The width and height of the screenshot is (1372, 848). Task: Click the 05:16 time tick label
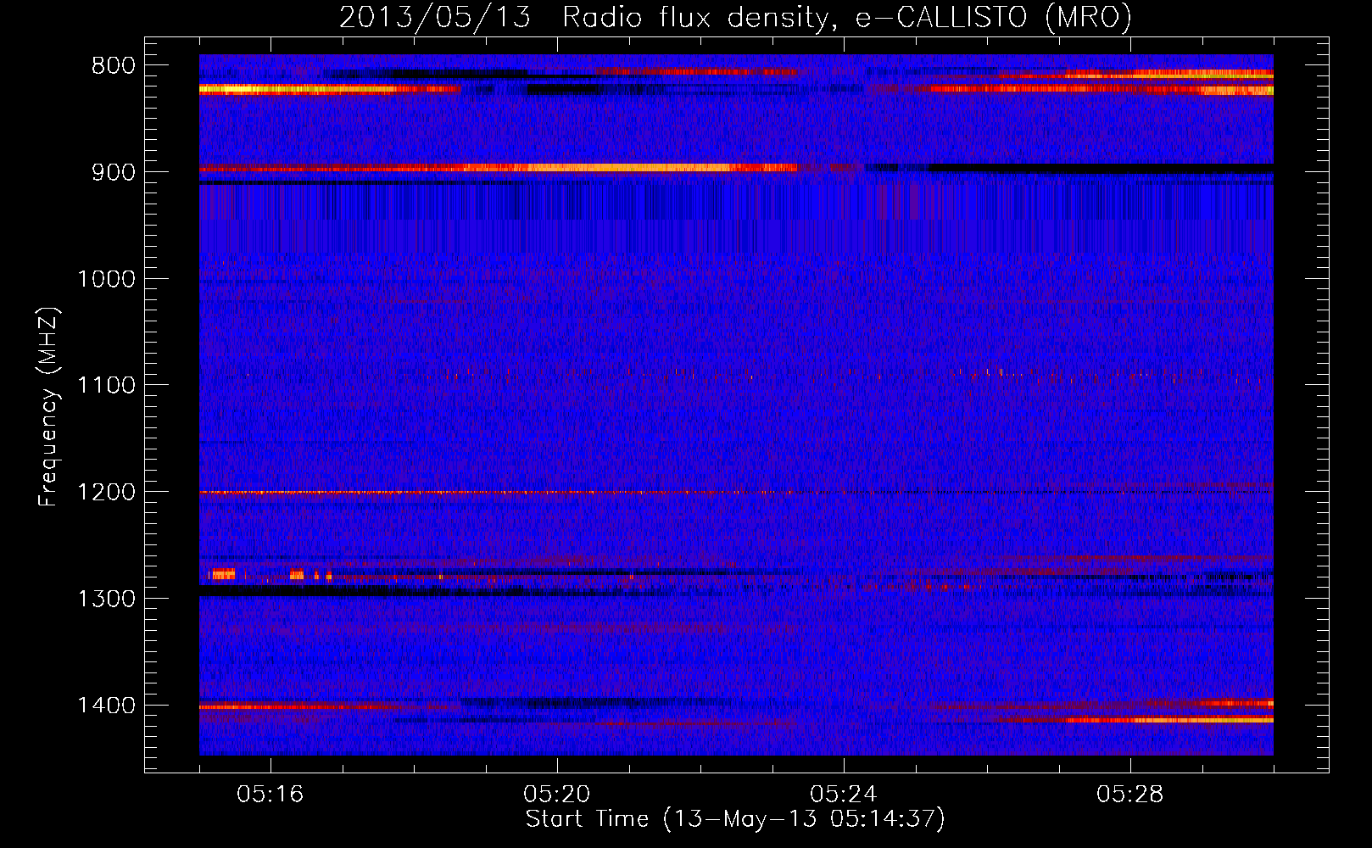point(270,795)
